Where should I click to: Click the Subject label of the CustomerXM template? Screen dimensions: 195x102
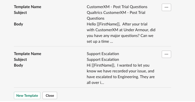point(20,13)
